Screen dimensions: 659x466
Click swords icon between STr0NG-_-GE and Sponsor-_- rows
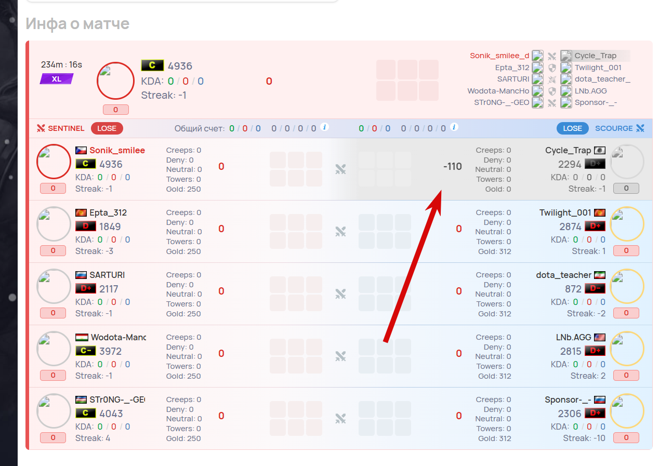340,418
